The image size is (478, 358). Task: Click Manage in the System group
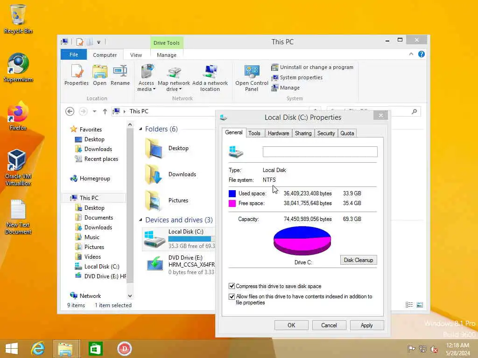coord(285,88)
